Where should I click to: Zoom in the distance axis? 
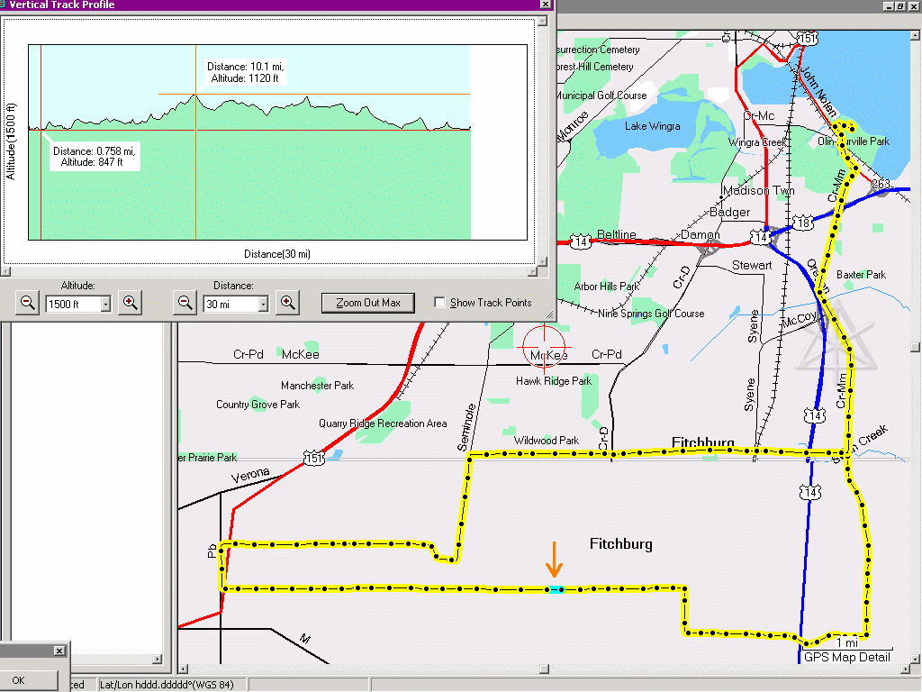pos(288,303)
